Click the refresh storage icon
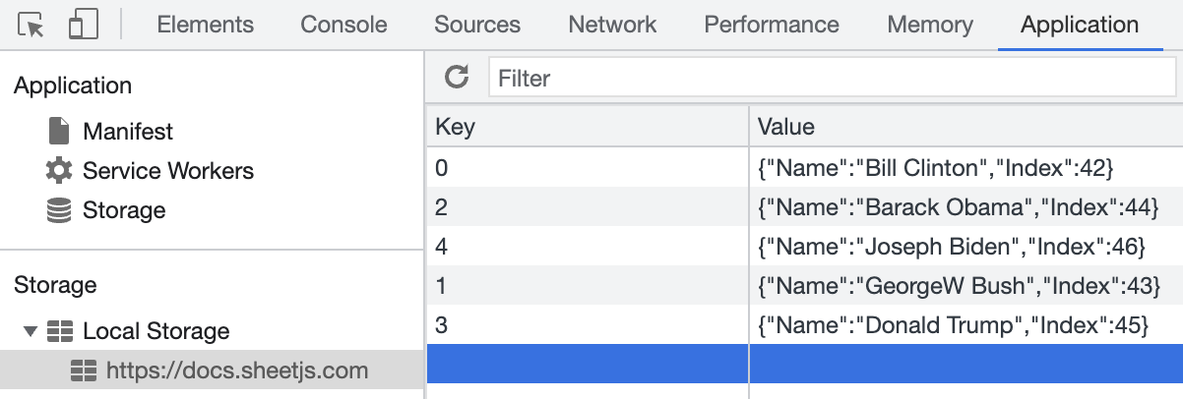Screen dimensions: 1183x399 [457, 78]
